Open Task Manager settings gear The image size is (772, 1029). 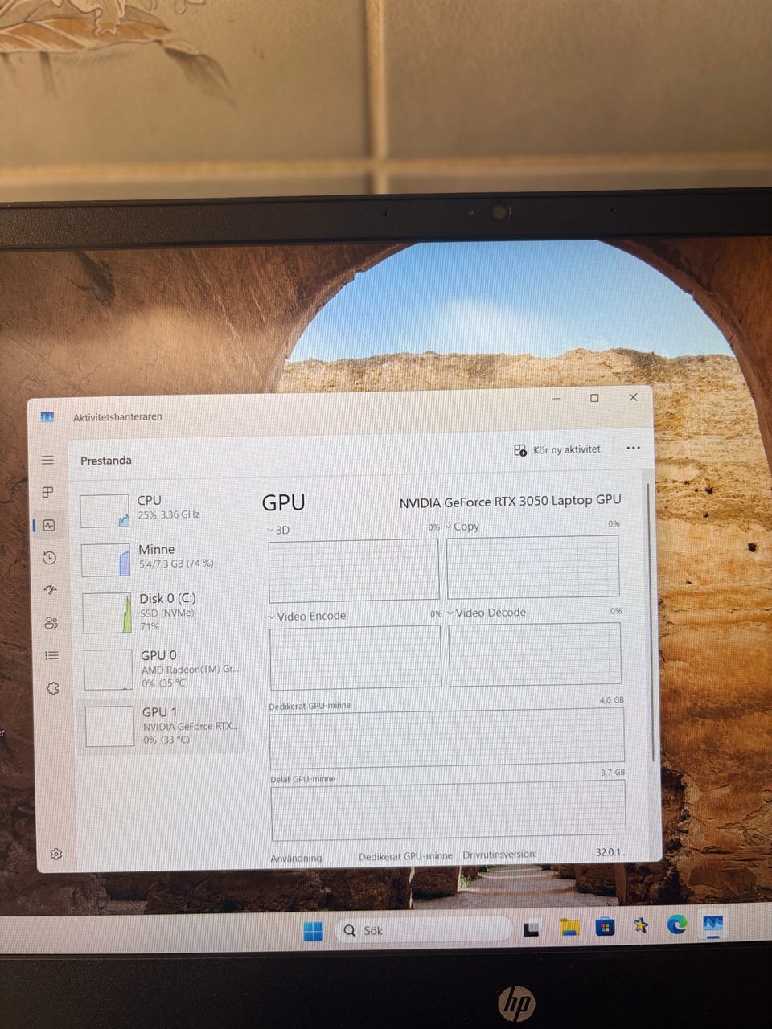click(56, 854)
